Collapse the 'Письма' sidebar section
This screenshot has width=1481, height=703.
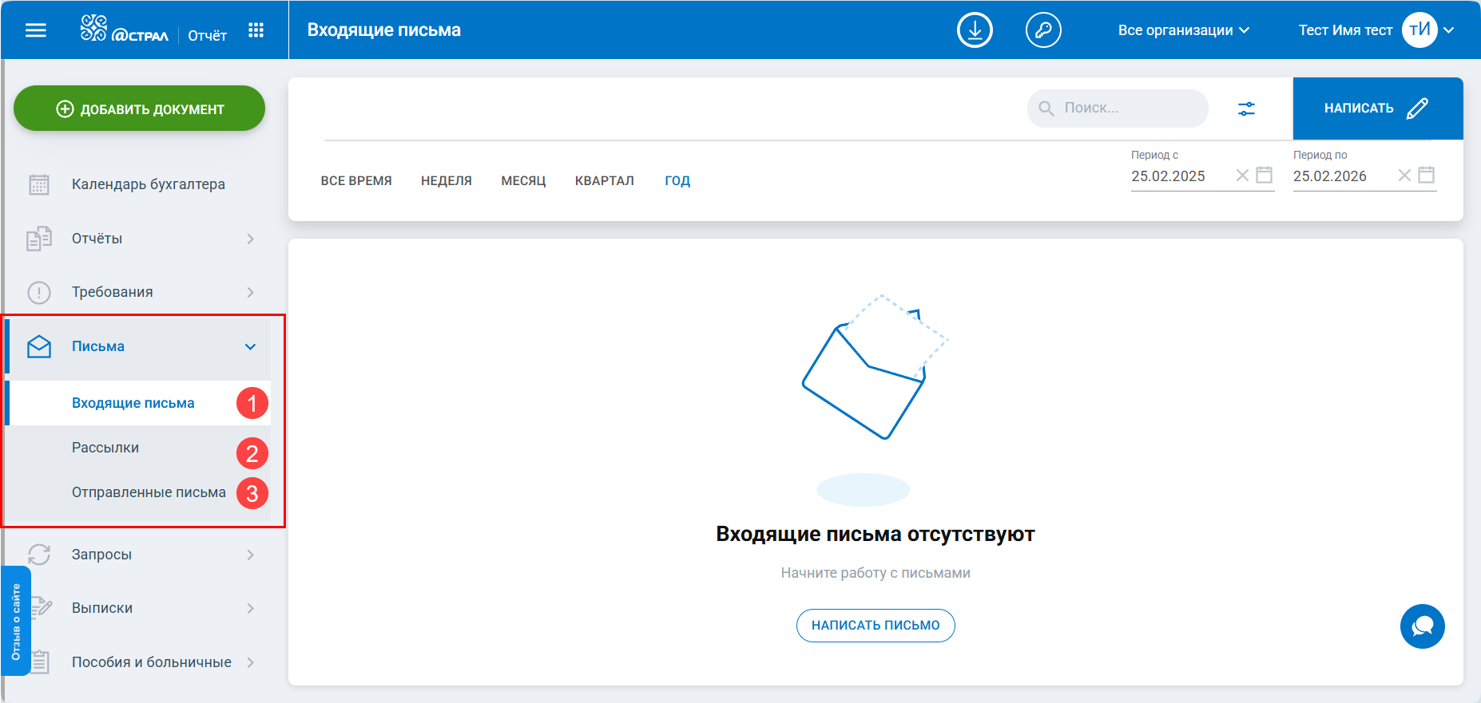coord(250,346)
